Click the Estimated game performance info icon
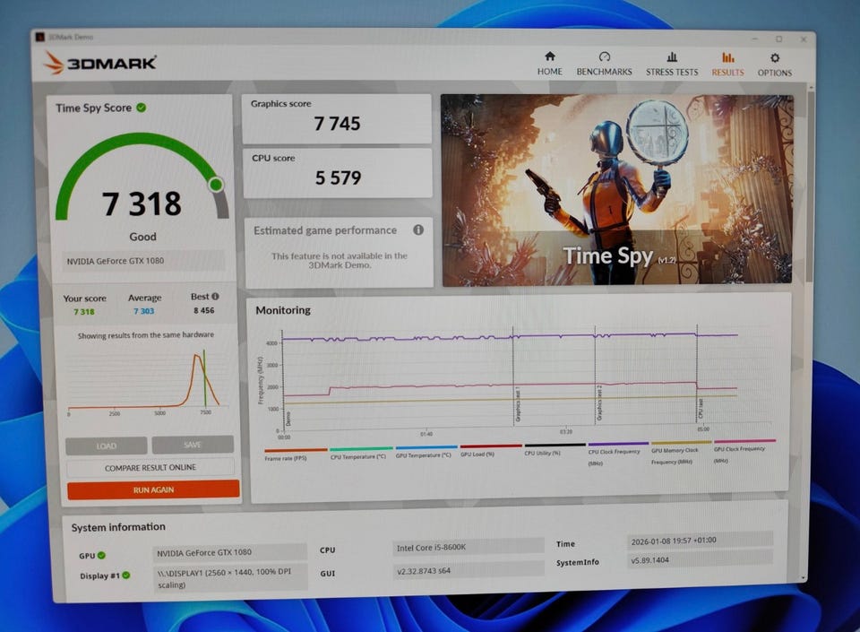Viewport: 860px width, 632px height. point(418,229)
